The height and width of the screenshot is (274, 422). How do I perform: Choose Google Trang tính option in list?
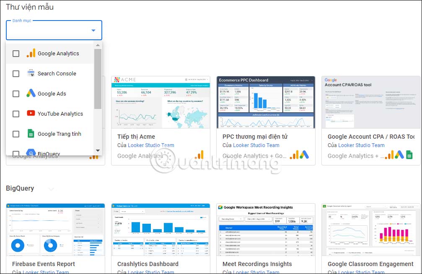[50, 134]
